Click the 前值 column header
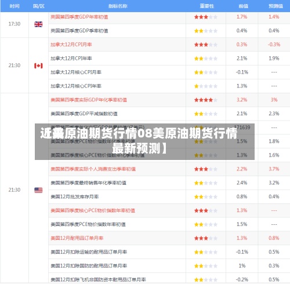 click(243, 6)
